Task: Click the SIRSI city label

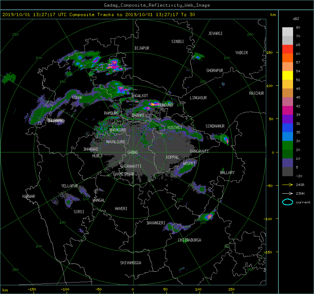Action: tap(79, 212)
